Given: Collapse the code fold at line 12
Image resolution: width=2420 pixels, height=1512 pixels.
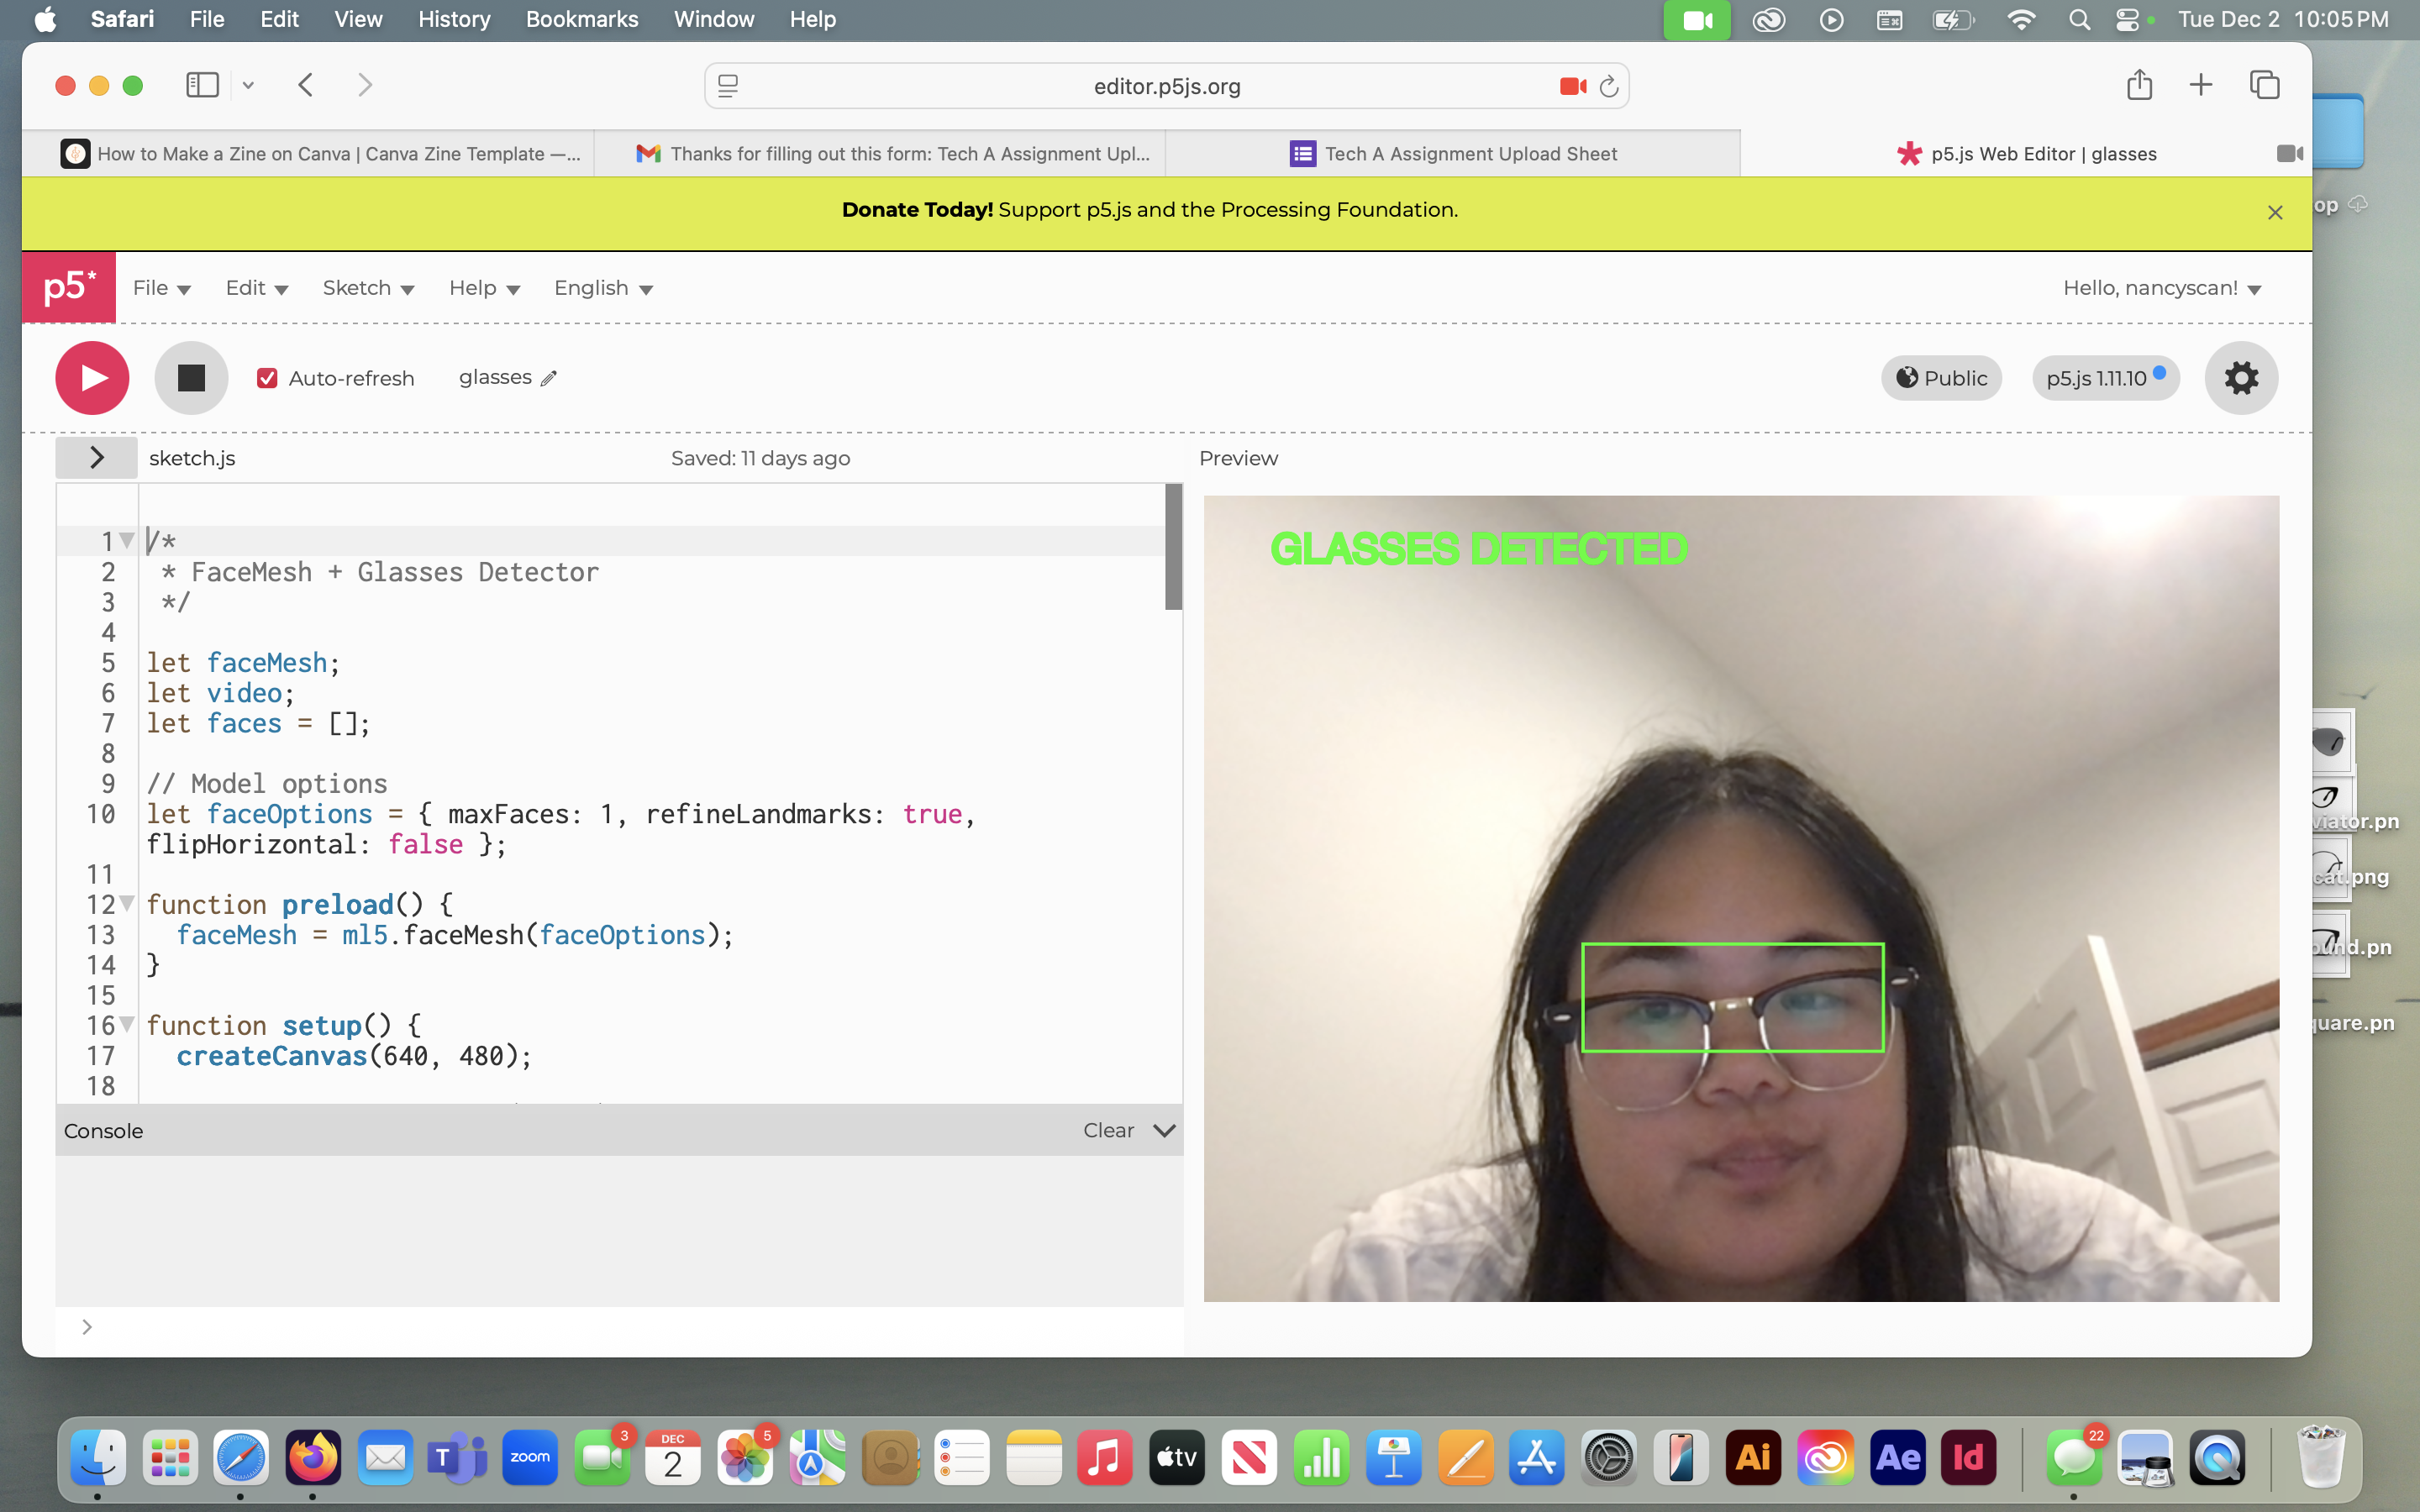Looking at the screenshot, I should pos(127,904).
